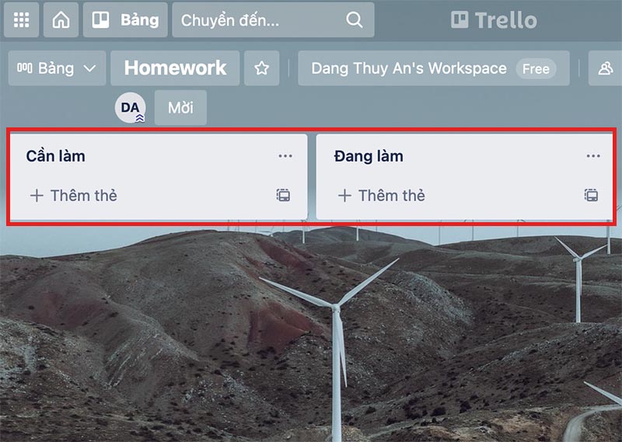Open the Bảng boards menu in header
Viewport: 622px width, 442px height.
pyautogui.click(x=125, y=20)
